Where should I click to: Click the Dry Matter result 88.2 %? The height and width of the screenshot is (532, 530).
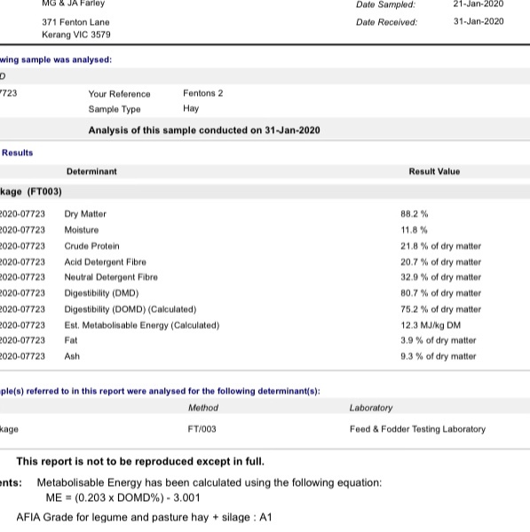pyautogui.click(x=415, y=214)
